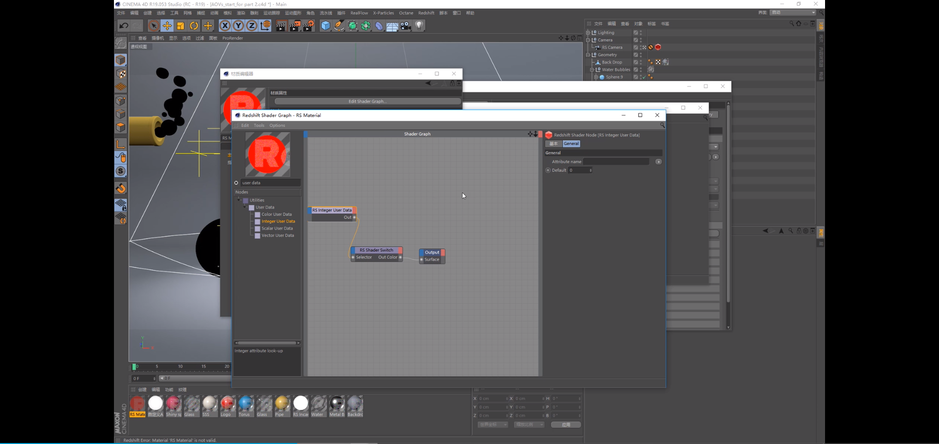Open Edit Render Settings clapperboard with gear
Screen dimensions: 939x444
309,26
